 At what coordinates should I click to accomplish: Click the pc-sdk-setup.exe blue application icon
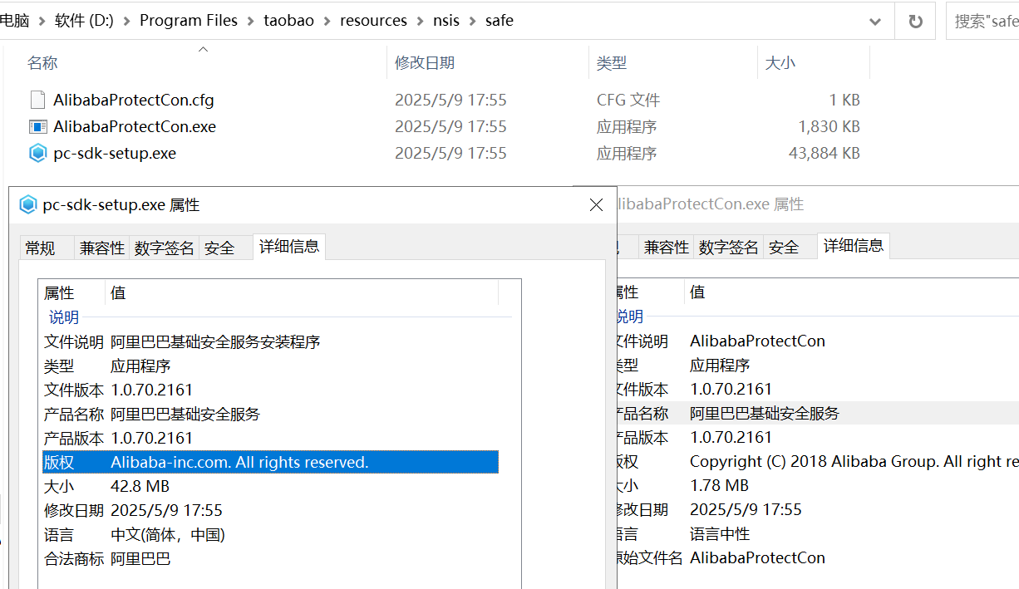coord(37,153)
